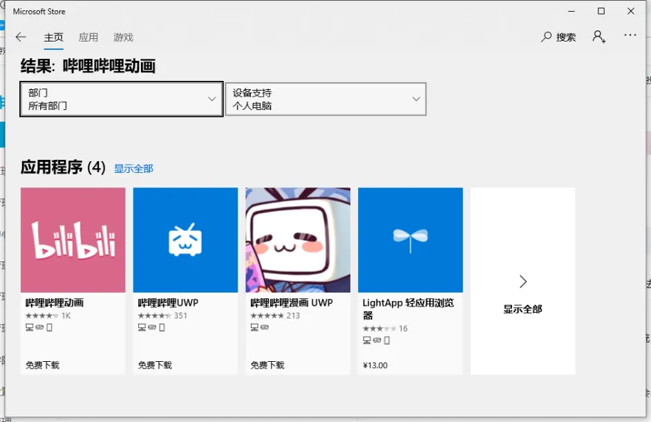Click the 哔哩哔哩UWP app title
This screenshot has height=422, width=651.
pyautogui.click(x=168, y=303)
